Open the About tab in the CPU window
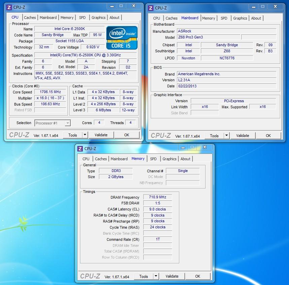Image resolution: width=289 pixels, height=285 pixels. point(114,18)
